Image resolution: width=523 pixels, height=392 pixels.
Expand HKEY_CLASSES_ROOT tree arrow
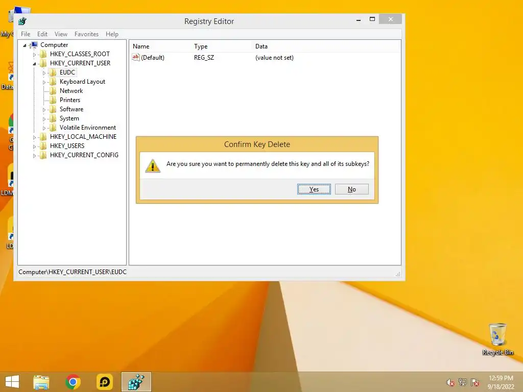pyautogui.click(x=34, y=54)
